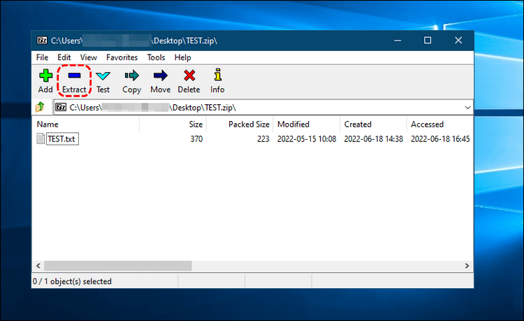
Task: Open the Info tool
Action: pyautogui.click(x=217, y=81)
